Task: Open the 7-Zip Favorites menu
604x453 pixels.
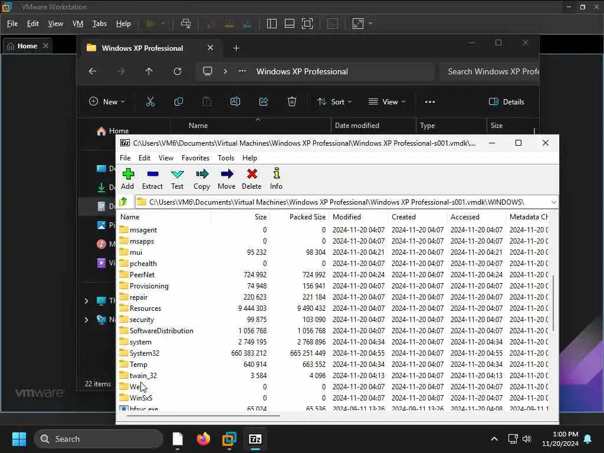Action: tap(195, 158)
